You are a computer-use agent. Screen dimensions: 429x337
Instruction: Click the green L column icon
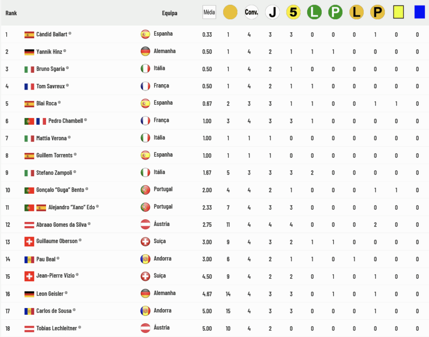point(314,12)
